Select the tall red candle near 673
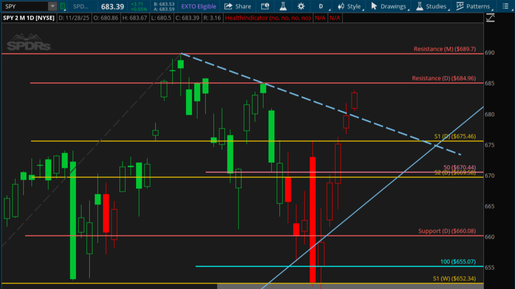This screenshot has height=289, width=515. pyautogui.click(x=313, y=220)
